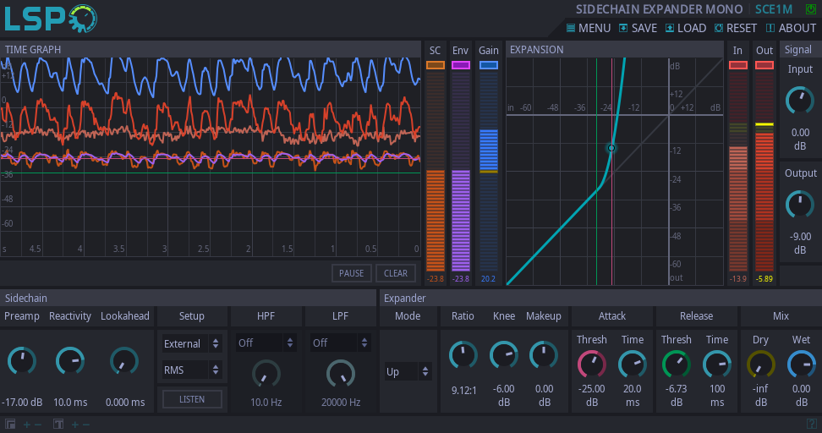Click the threshold dot on expansion curve
Viewport: 822px width, 433px height.
pos(611,148)
